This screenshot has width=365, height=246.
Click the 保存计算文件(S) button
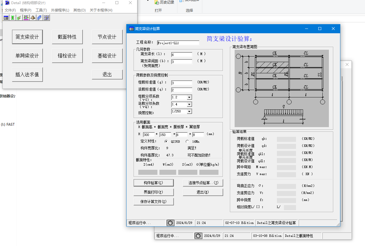pos(154,202)
